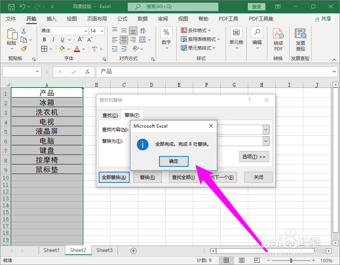Click the Invoice Check (发票查验) icon
The image size is (340, 265).
(x=300, y=34)
